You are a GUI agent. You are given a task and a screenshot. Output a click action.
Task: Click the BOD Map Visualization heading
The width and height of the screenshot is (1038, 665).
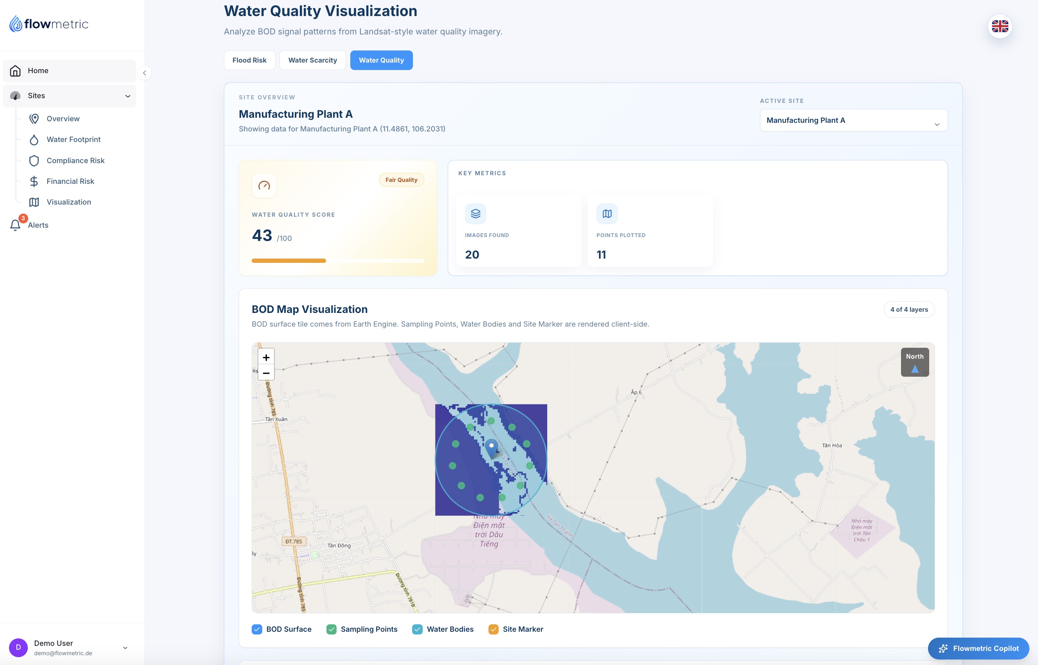(x=310, y=309)
